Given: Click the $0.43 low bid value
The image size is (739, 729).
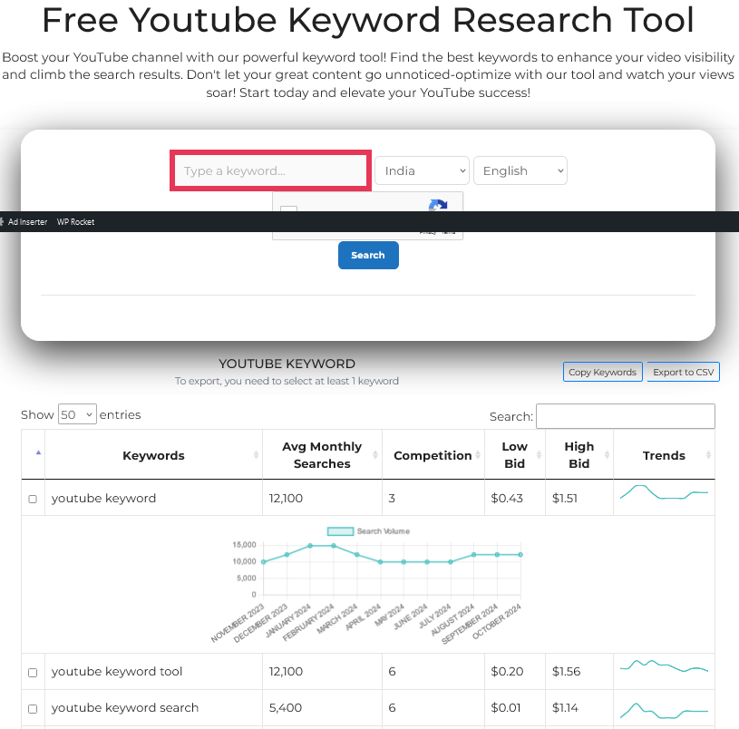Looking at the screenshot, I should (x=507, y=498).
